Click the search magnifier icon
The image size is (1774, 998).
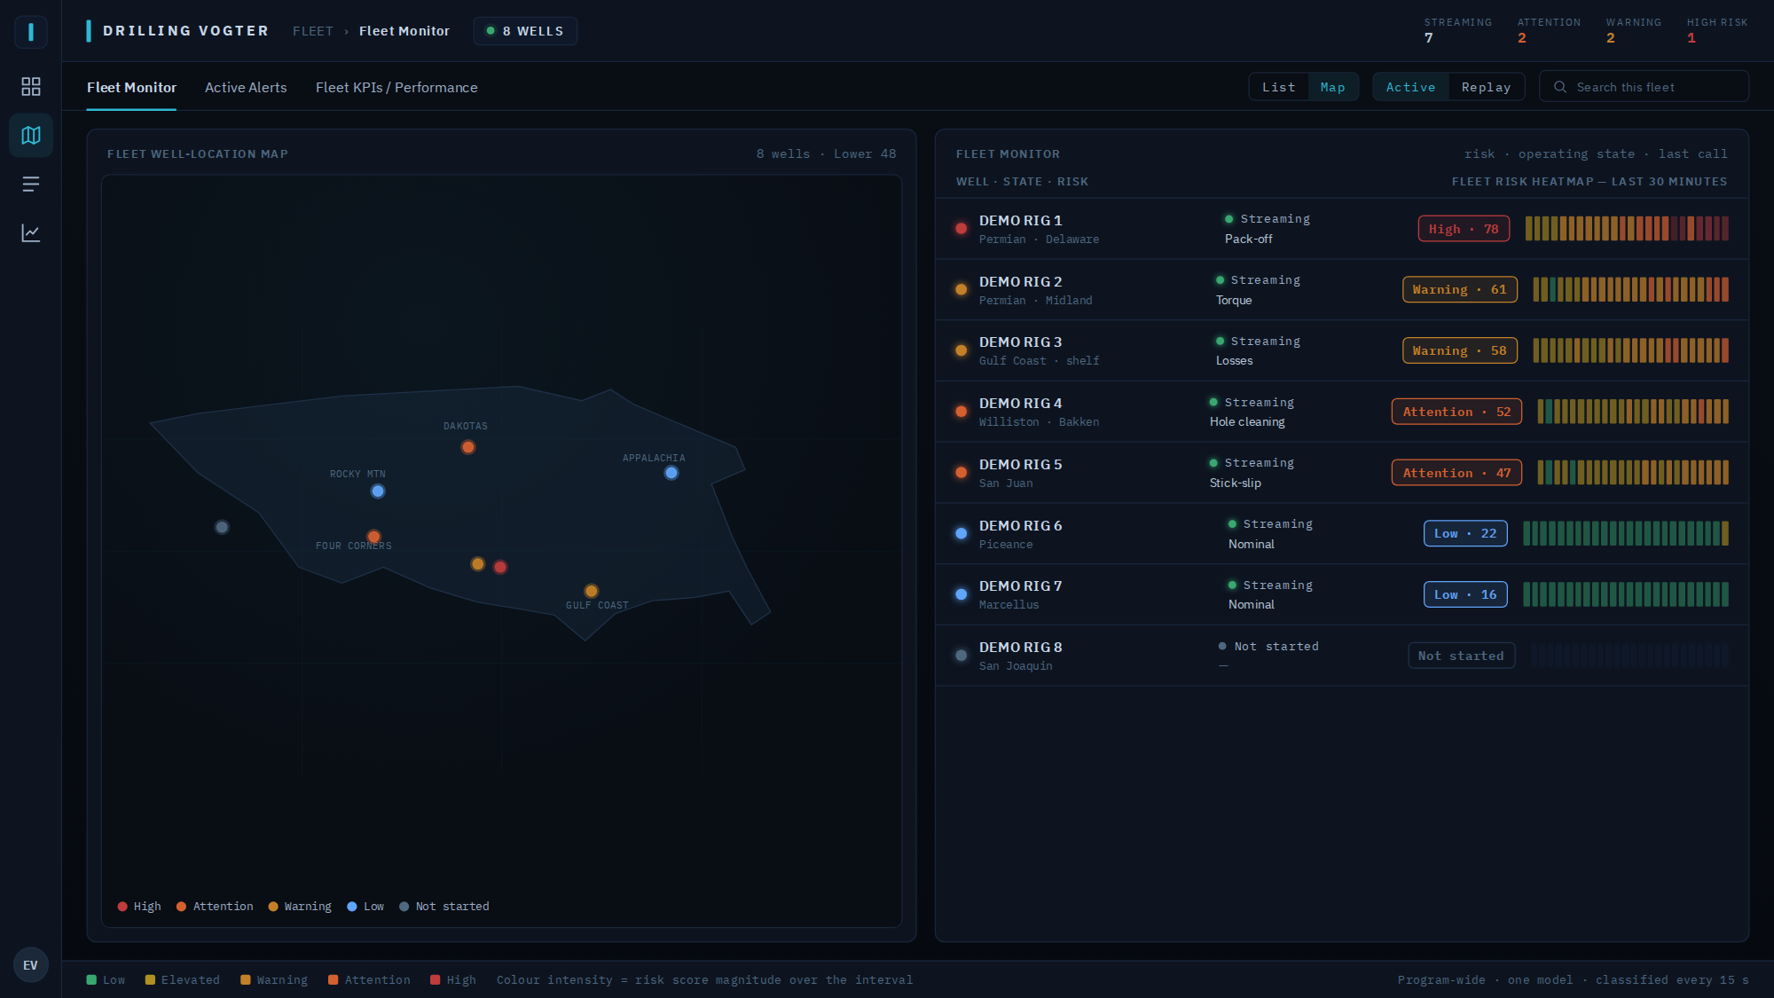coord(1559,87)
